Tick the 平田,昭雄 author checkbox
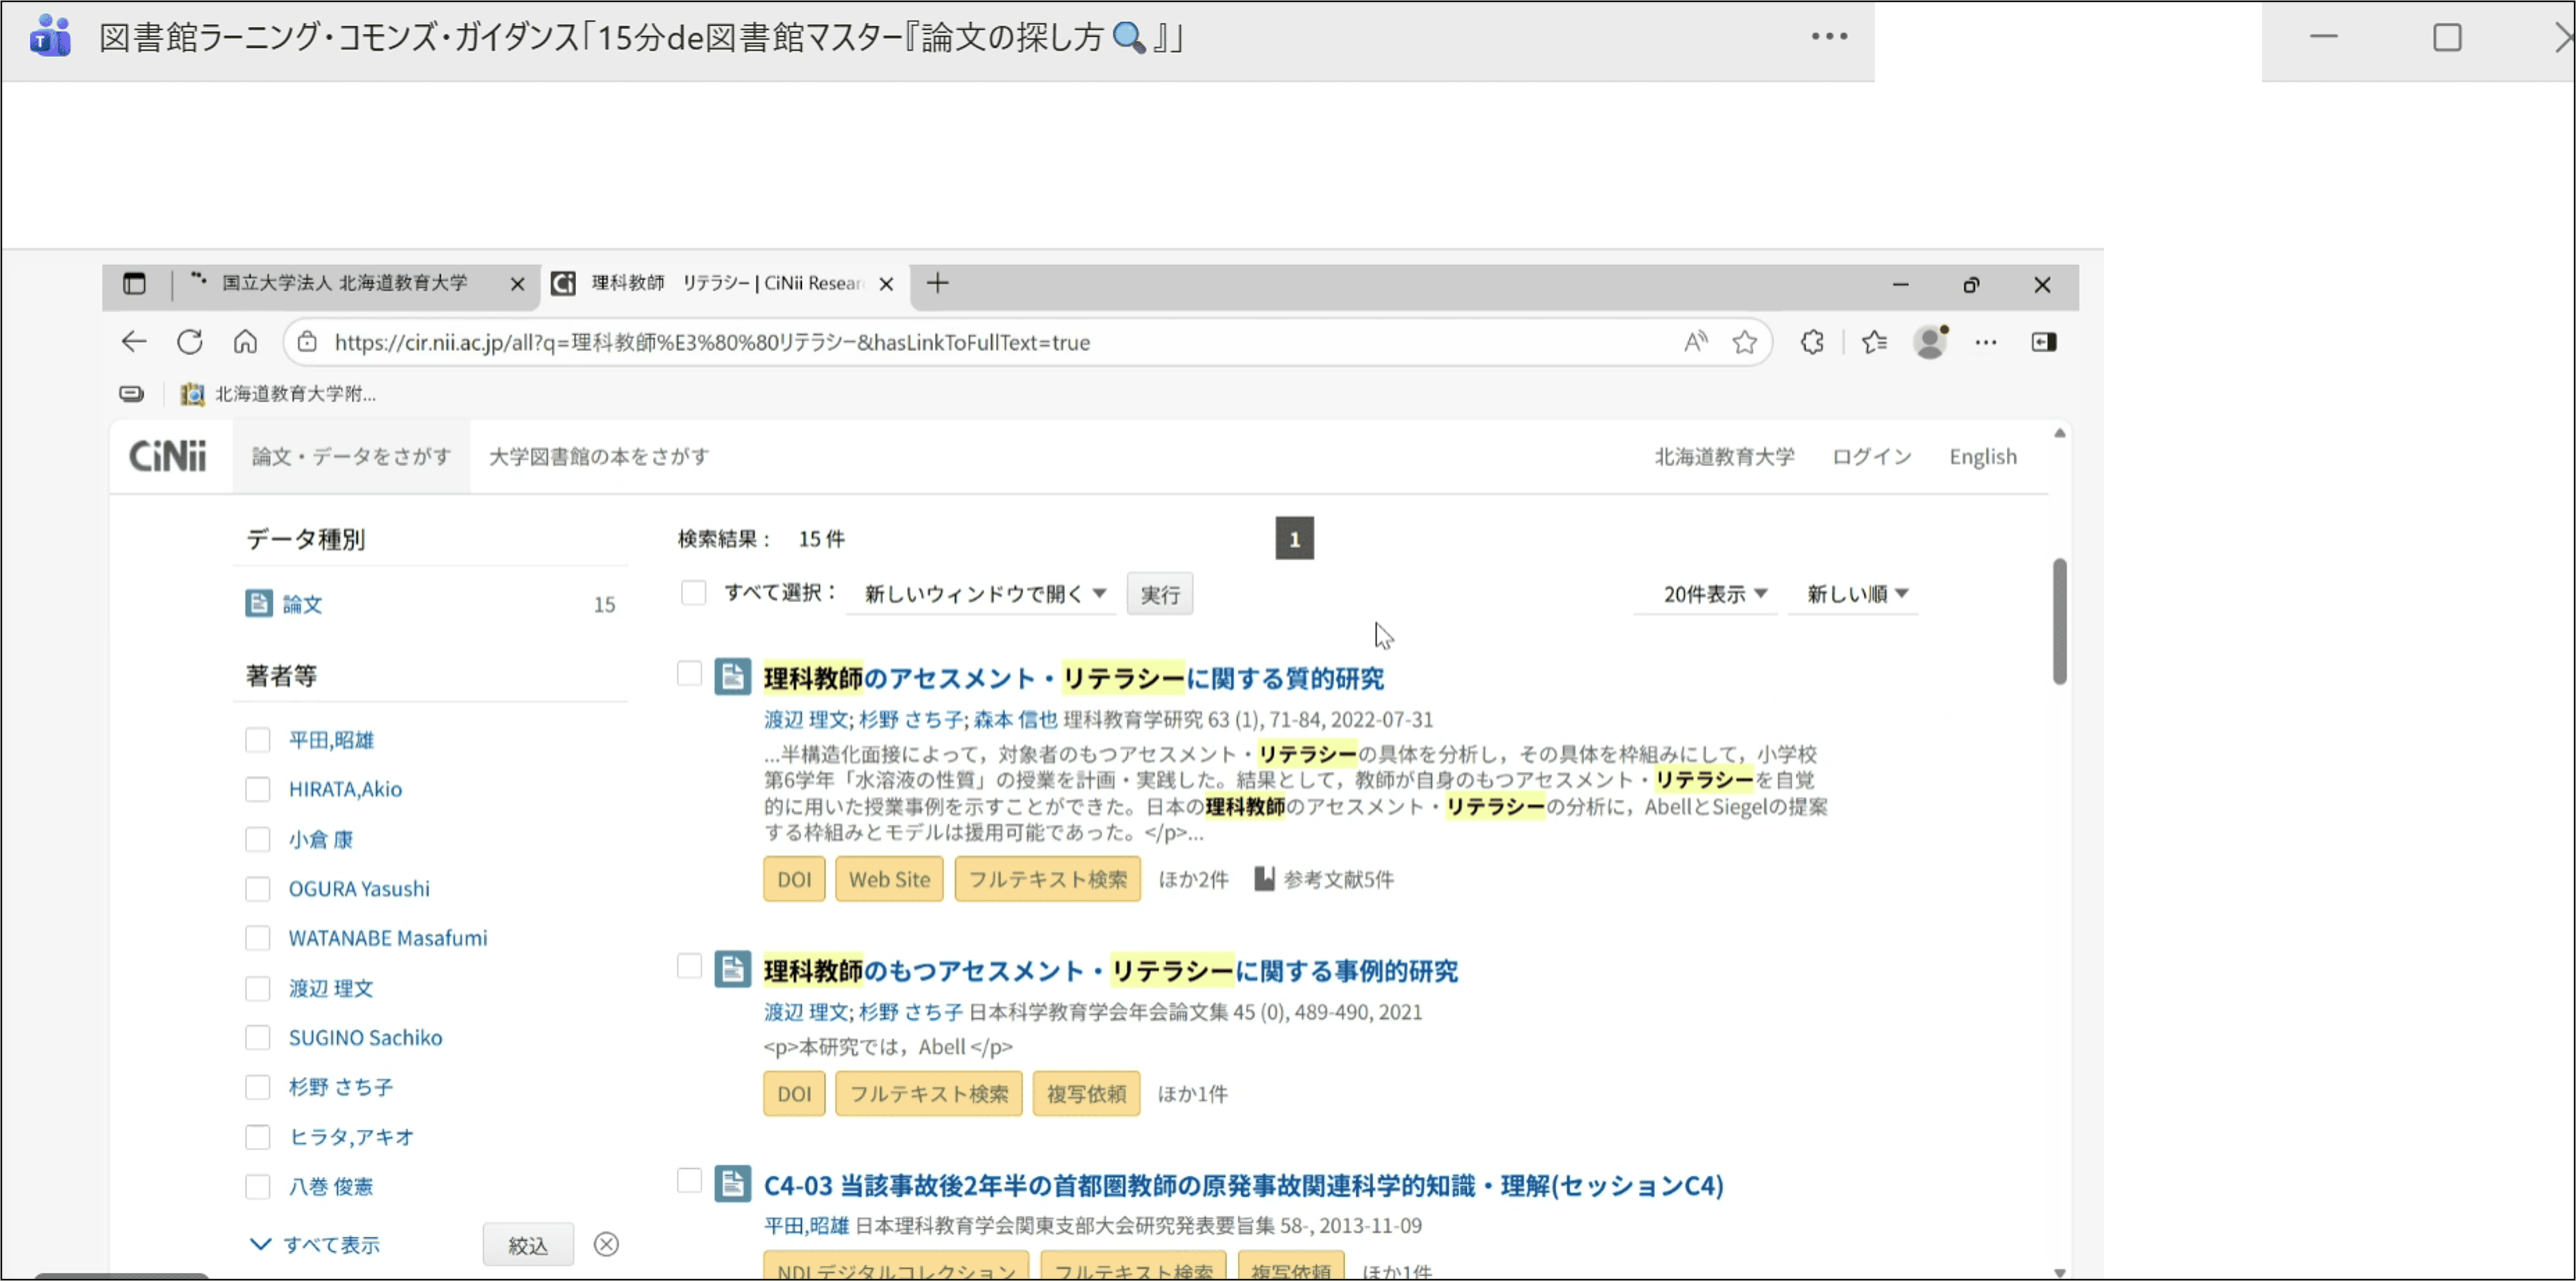The width and height of the screenshot is (2576, 1281). [258, 741]
